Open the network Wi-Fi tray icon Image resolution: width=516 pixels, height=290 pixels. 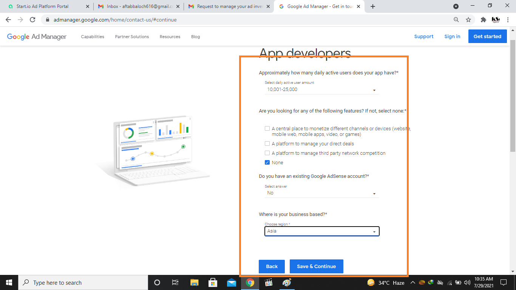450,282
